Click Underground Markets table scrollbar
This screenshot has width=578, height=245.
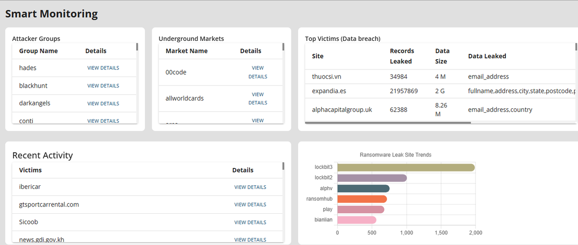pos(283,47)
